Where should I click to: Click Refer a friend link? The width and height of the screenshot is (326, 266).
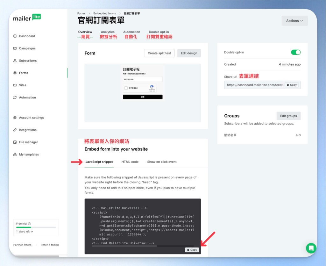[x=50, y=245]
